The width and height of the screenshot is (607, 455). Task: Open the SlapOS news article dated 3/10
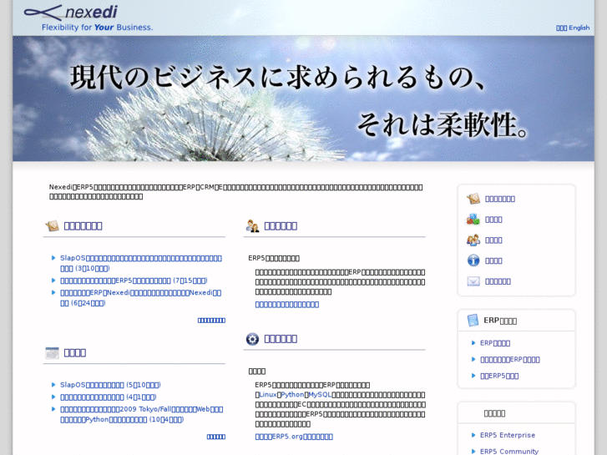coord(141,263)
